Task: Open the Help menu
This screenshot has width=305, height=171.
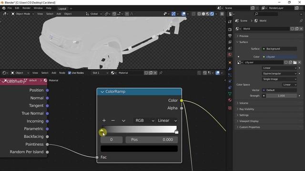Action: 49,8
